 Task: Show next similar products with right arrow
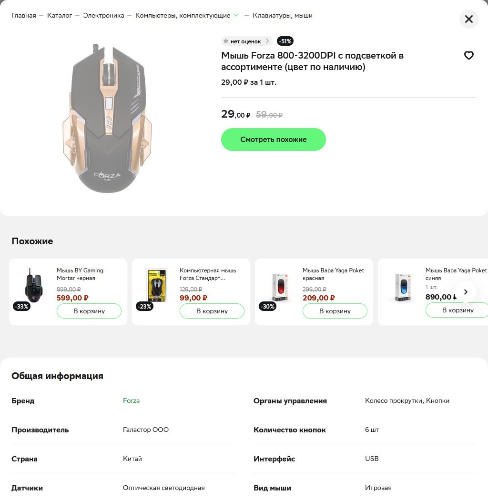click(465, 292)
